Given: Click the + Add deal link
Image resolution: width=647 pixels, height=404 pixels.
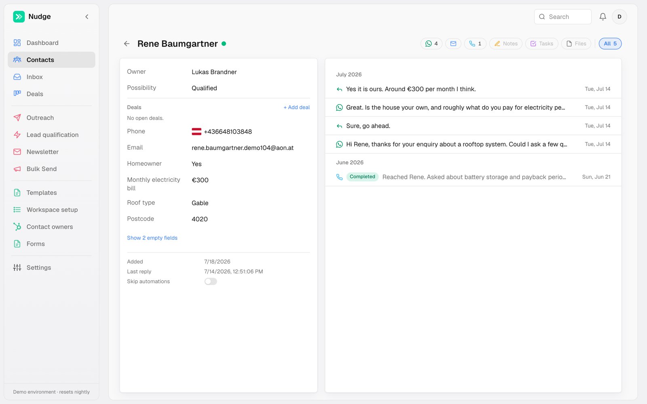Looking at the screenshot, I should tap(296, 107).
